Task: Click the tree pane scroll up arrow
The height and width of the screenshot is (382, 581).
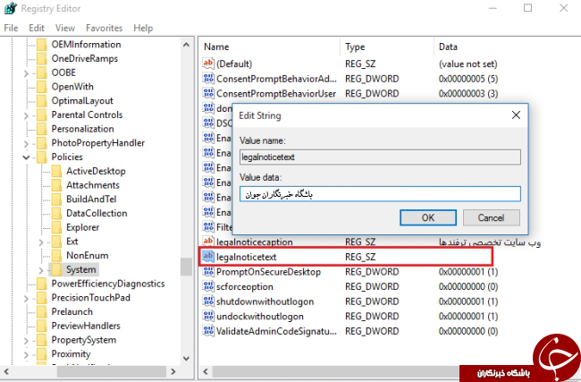Action: (187, 45)
